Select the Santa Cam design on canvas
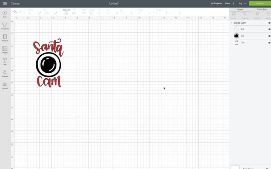 tap(48, 64)
